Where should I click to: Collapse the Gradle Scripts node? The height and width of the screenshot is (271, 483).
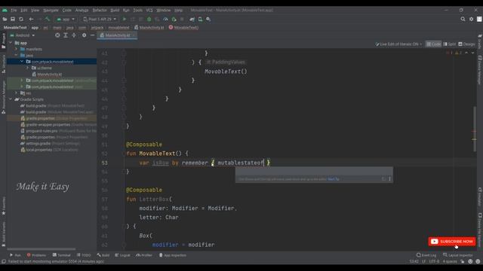coord(11,99)
